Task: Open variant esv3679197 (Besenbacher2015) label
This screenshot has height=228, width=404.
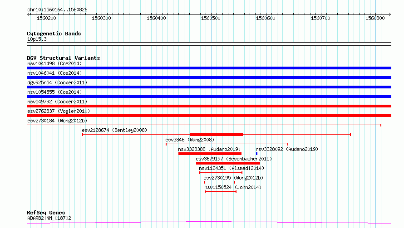Action: click(234, 159)
